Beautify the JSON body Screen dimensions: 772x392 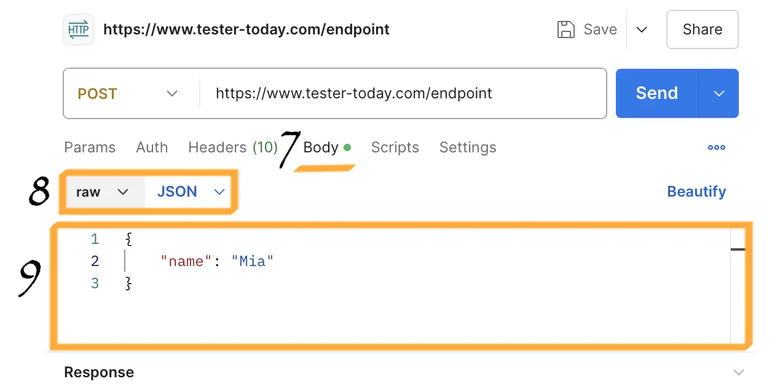point(696,191)
